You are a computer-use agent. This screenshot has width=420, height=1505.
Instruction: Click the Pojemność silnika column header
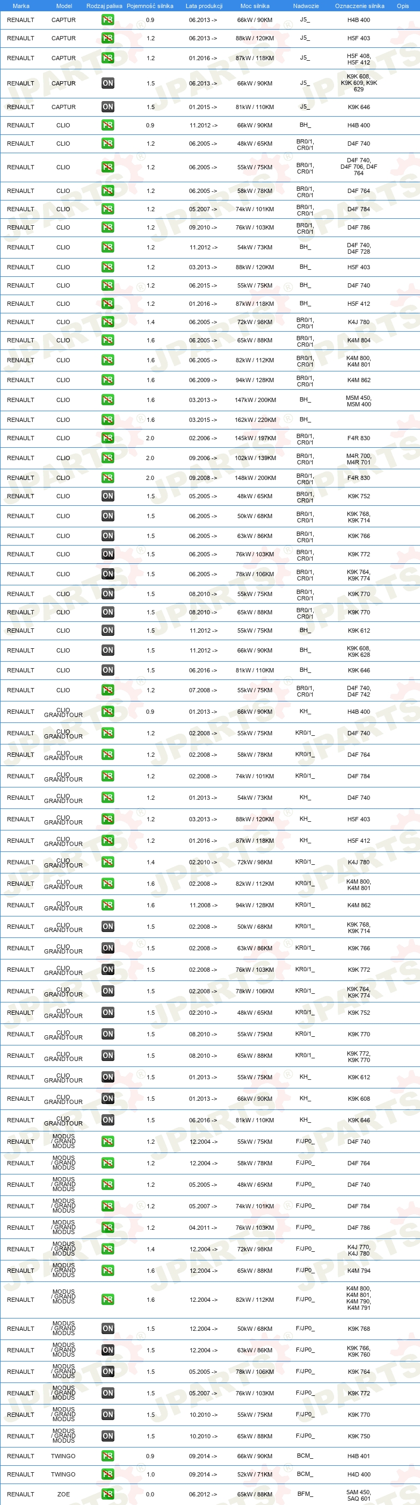tap(150, 6)
